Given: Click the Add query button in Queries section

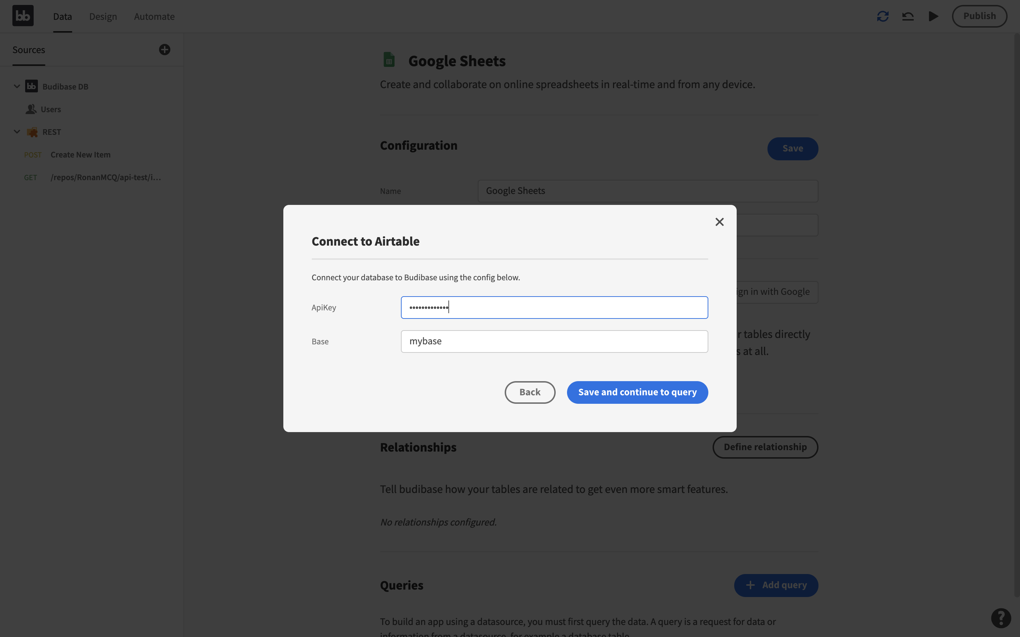Looking at the screenshot, I should coord(776,585).
